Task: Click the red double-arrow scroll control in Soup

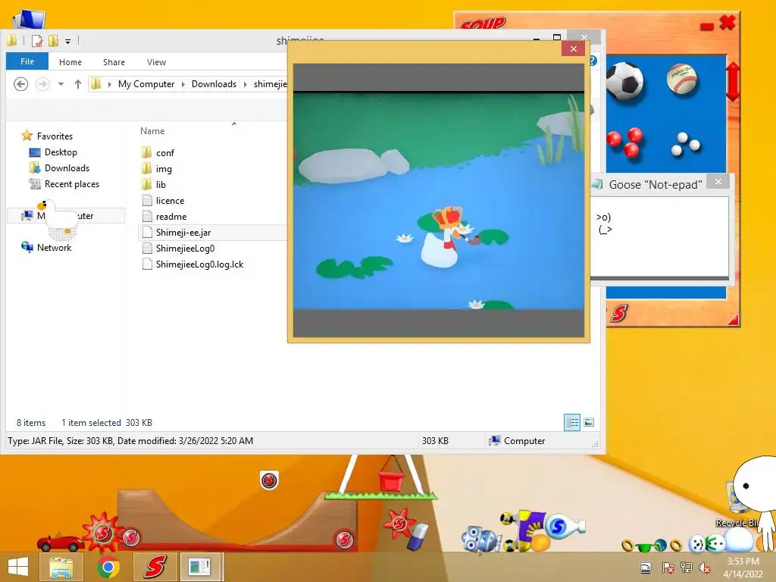Action: click(733, 82)
